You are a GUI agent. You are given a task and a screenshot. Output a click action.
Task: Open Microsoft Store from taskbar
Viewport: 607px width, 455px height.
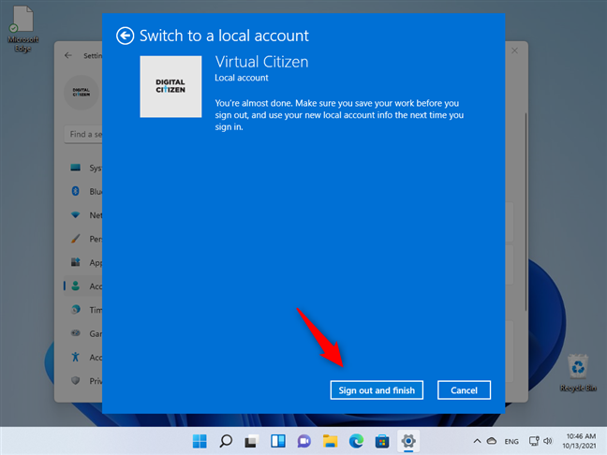tap(382, 441)
